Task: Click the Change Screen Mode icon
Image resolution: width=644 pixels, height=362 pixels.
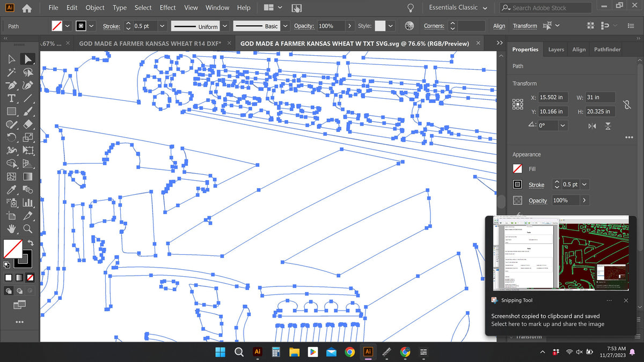Action: 20,304
